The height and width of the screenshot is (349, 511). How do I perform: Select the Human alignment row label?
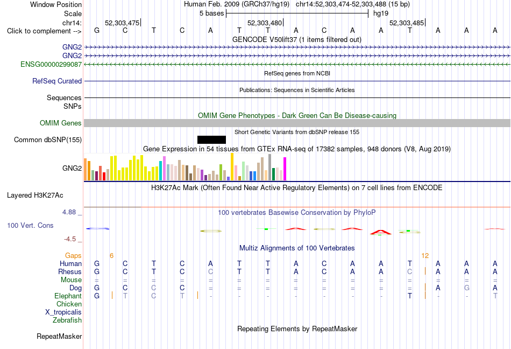tap(70, 263)
